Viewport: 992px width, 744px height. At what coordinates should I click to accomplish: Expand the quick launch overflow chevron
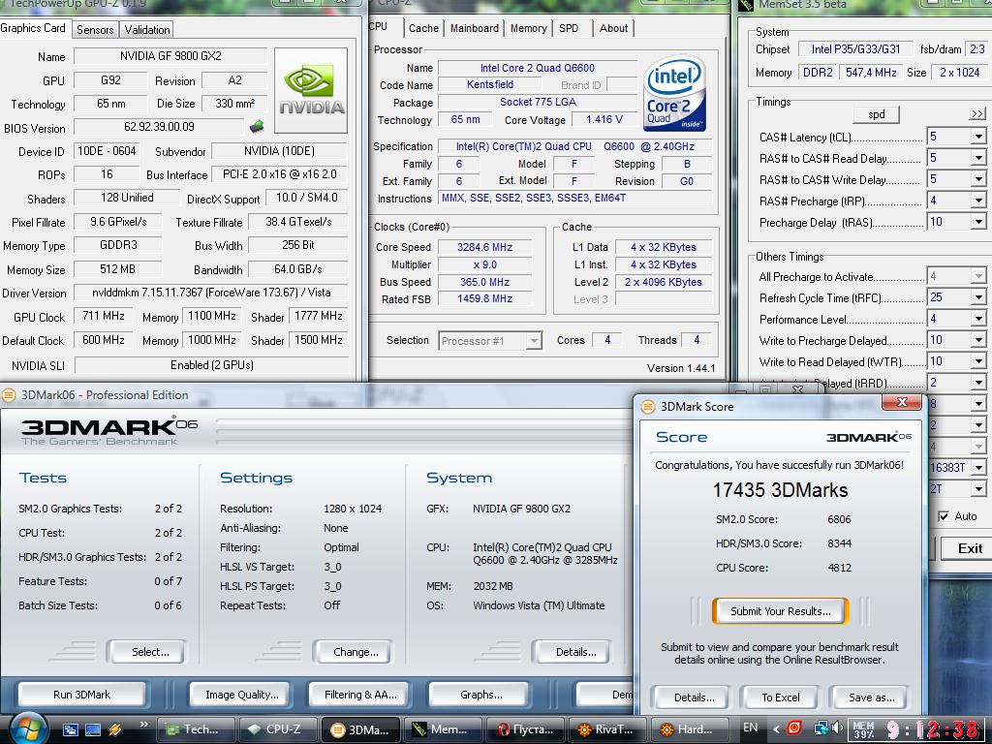(x=143, y=725)
